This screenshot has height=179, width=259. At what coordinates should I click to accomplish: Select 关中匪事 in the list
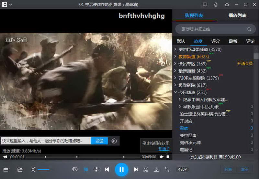pyautogui.click(x=188, y=135)
